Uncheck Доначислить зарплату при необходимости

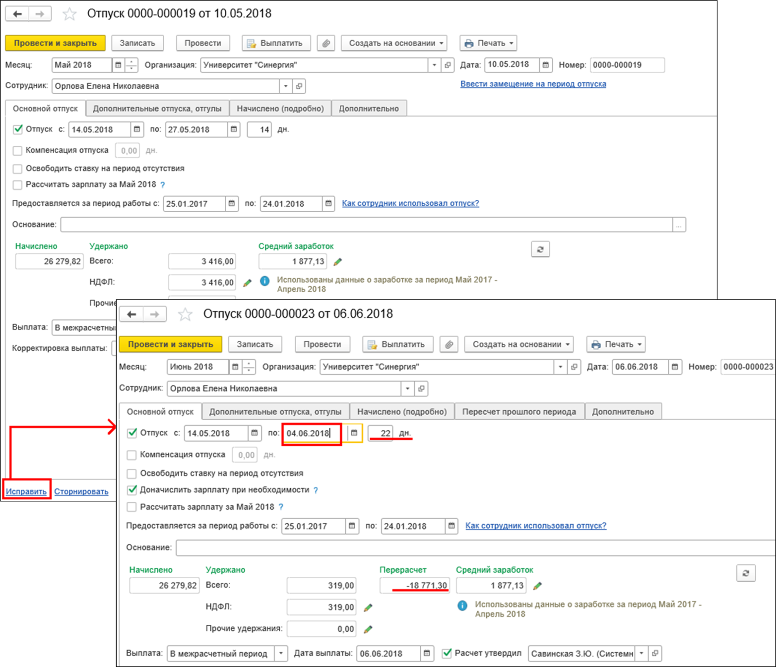click(x=132, y=490)
